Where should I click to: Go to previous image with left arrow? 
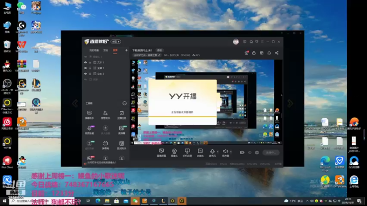[x=75, y=103]
